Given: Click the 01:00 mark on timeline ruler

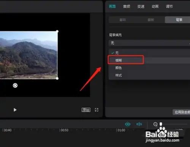Looking at the screenshot, I should click(x=121, y=130).
